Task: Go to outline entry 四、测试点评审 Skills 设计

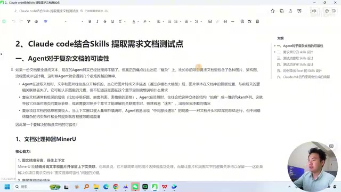Action: tap(295, 65)
